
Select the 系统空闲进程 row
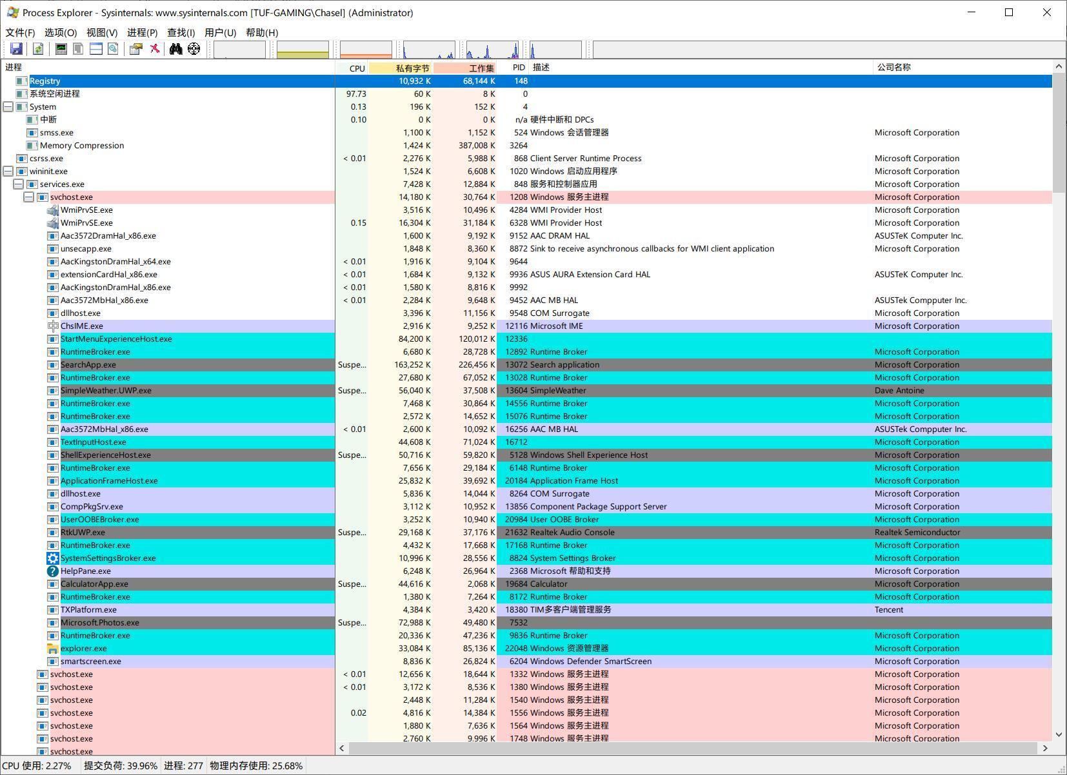(x=526, y=94)
